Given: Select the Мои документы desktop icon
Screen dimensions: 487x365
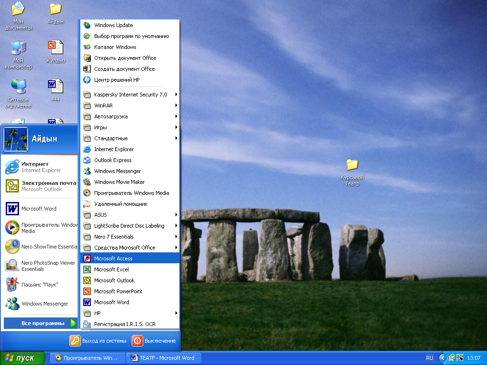Looking at the screenshot, I should (19, 16).
